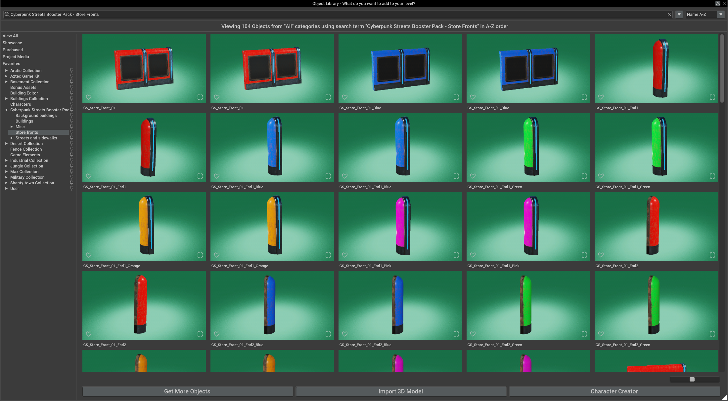Screen dimensions: 728x401
Task: Favorite the first CS_Store_Front_01 thumbnail
Action: tap(89, 97)
